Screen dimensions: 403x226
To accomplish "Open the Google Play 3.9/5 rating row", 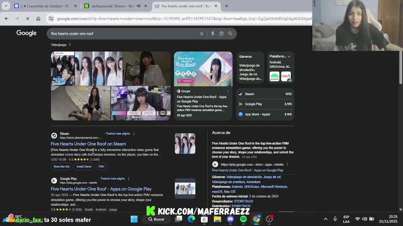I will click(x=265, y=104).
